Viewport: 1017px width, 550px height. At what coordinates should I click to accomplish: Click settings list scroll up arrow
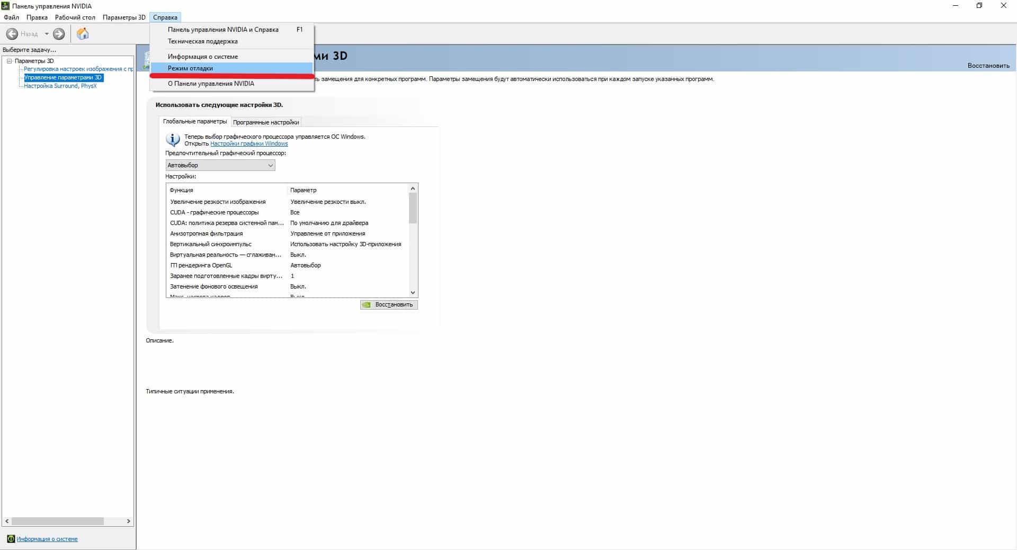tap(413, 188)
